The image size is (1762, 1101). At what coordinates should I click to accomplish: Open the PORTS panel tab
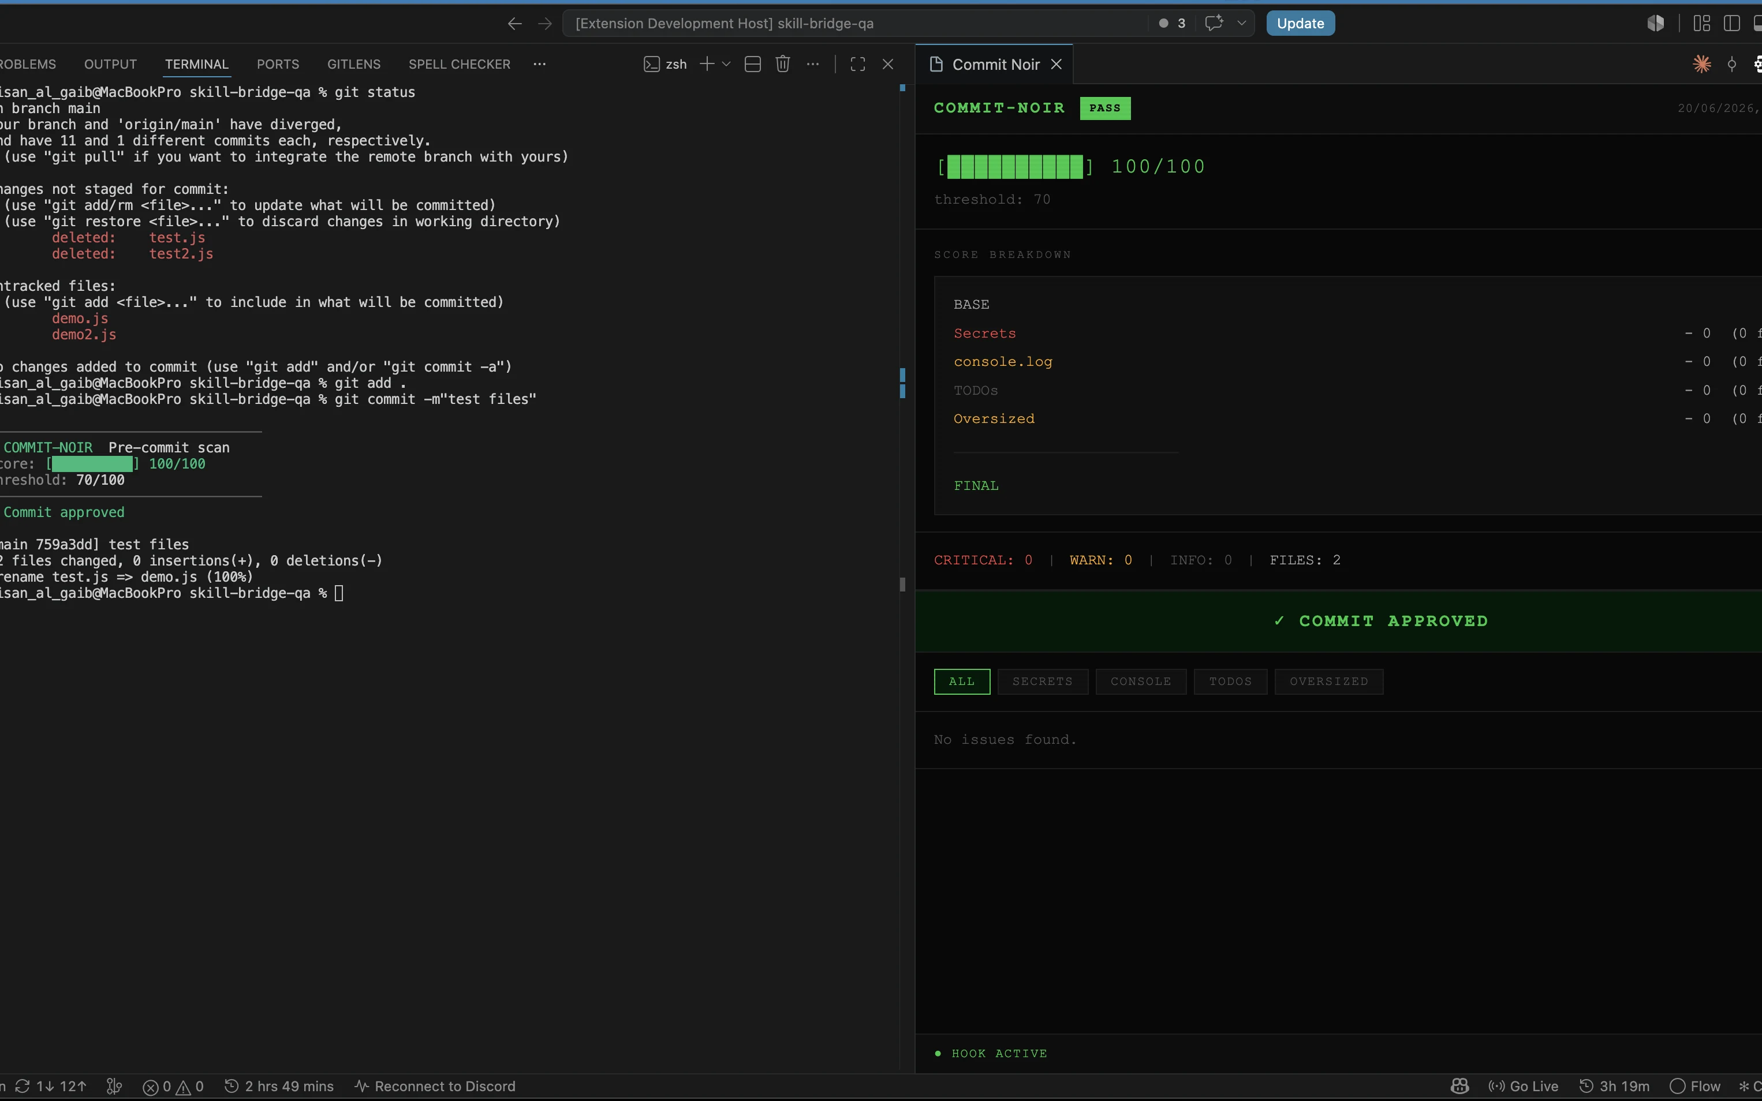pos(278,64)
